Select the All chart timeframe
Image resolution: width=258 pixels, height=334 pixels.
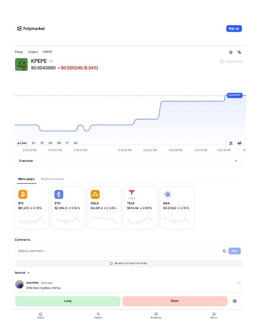coord(75,143)
